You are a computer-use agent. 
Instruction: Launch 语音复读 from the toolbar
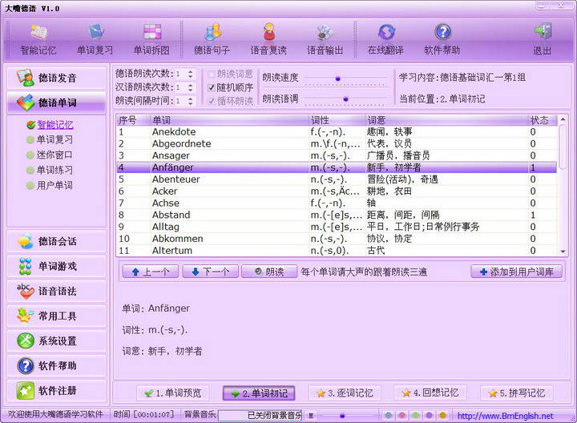[268, 38]
